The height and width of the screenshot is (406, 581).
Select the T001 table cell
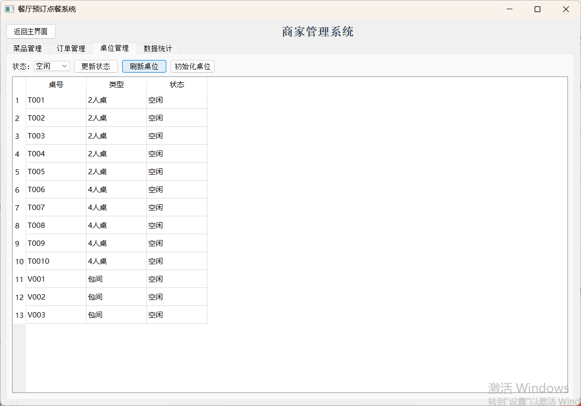(x=56, y=100)
